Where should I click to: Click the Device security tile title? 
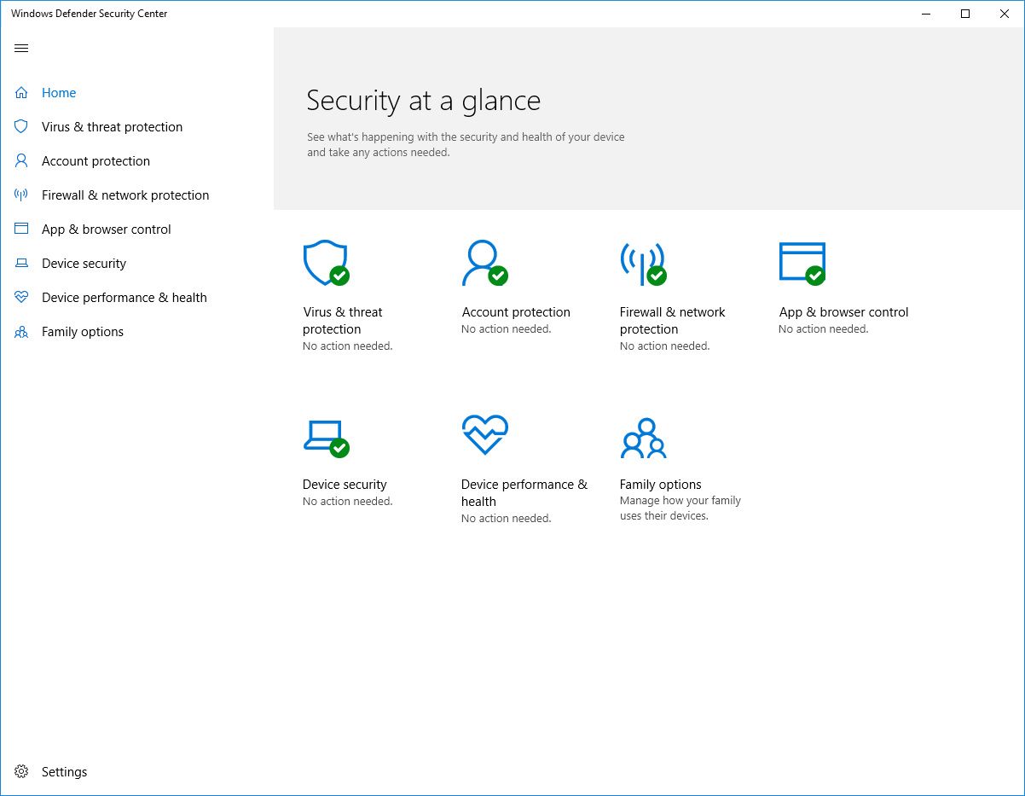[345, 485]
